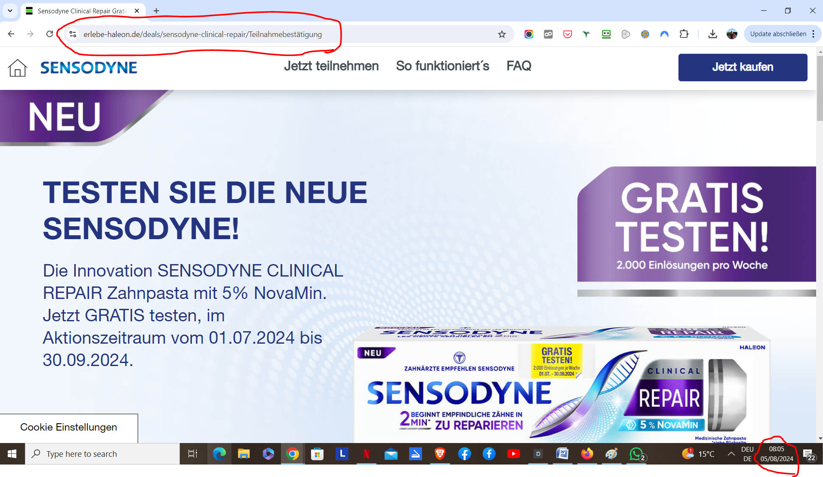Open Cookie Einstellungen
823x477 pixels.
(x=69, y=428)
